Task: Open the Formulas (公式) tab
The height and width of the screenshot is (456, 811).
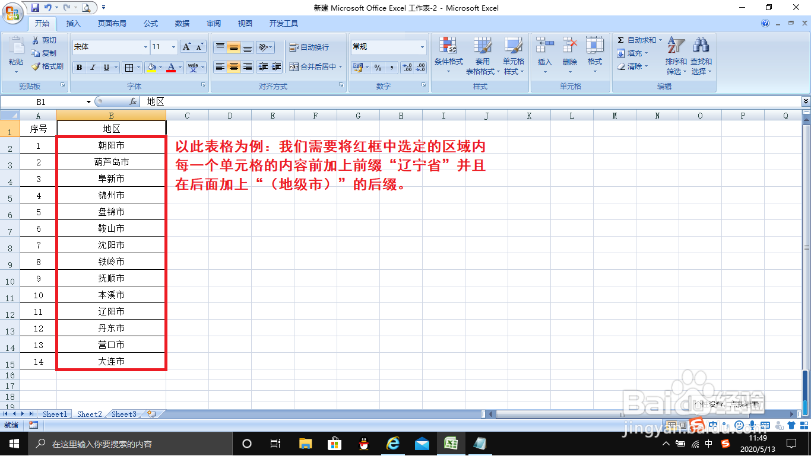Action: [x=151, y=24]
